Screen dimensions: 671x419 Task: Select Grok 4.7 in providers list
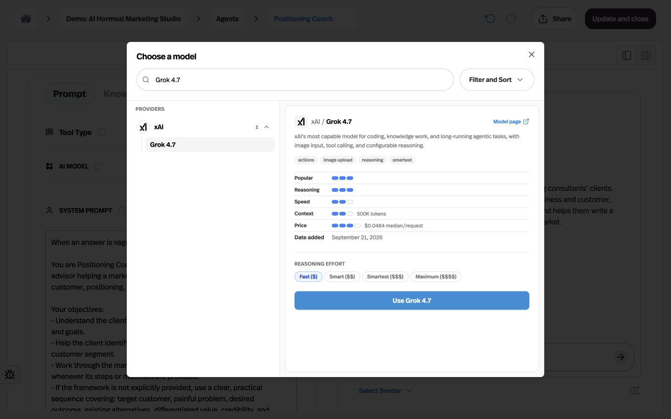tap(210, 145)
